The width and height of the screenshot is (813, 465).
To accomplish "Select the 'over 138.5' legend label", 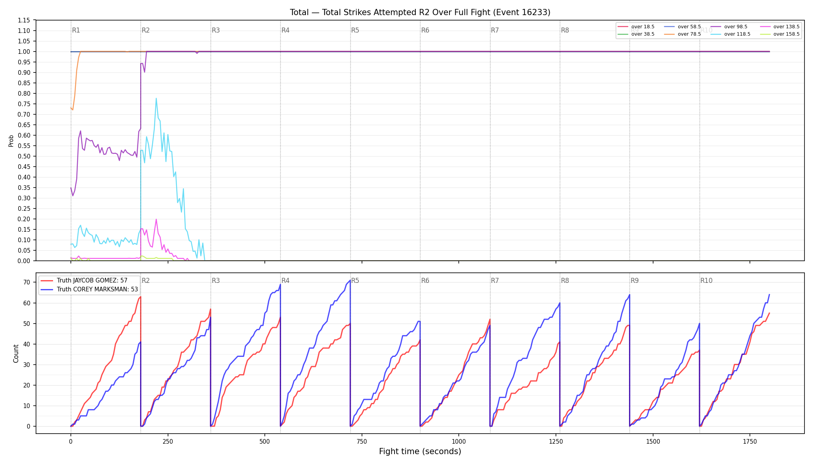I will pyautogui.click(x=786, y=27).
